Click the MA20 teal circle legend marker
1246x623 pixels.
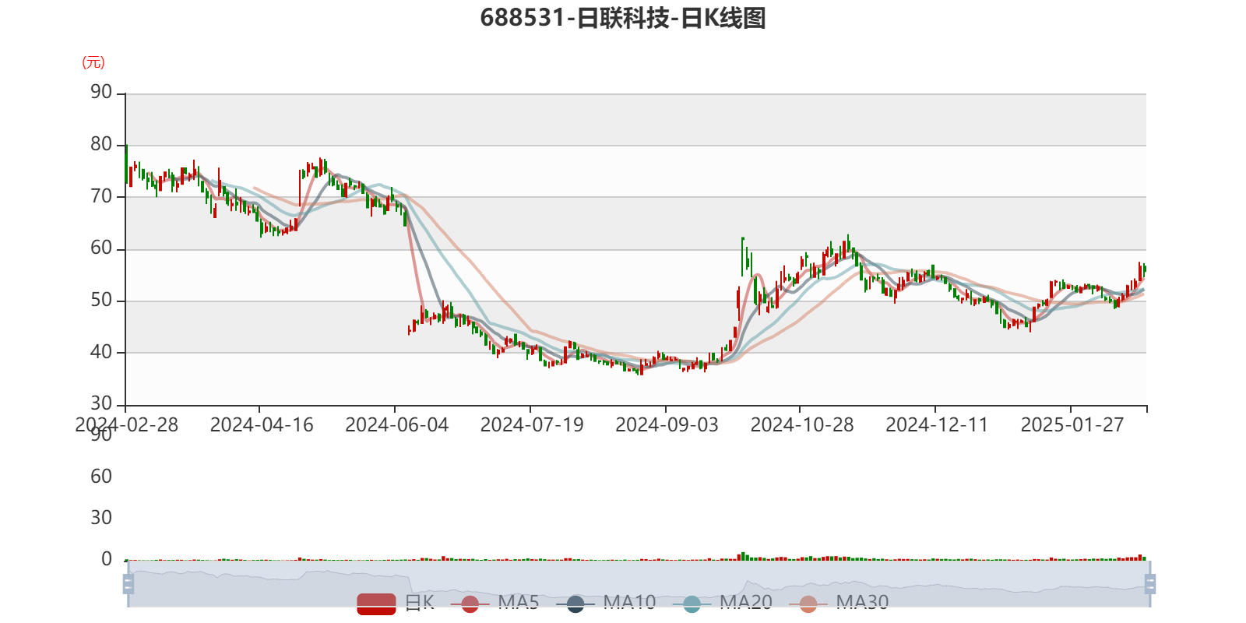pyautogui.click(x=692, y=603)
